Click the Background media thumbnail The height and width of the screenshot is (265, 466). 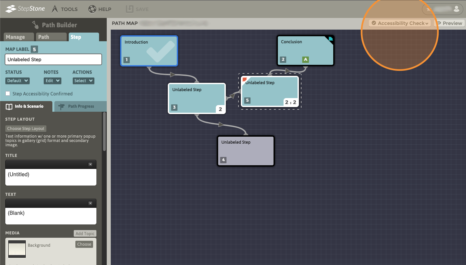(x=17, y=249)
